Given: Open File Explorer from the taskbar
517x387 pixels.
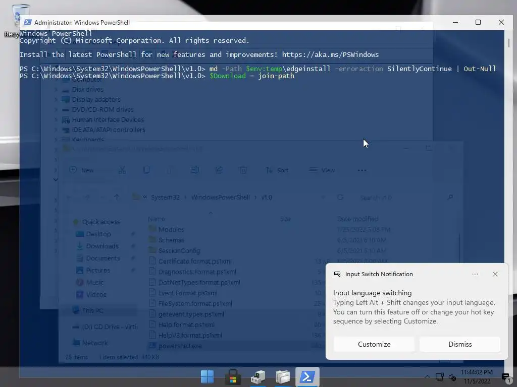Looking at the screenshot, I should (283, 377).
